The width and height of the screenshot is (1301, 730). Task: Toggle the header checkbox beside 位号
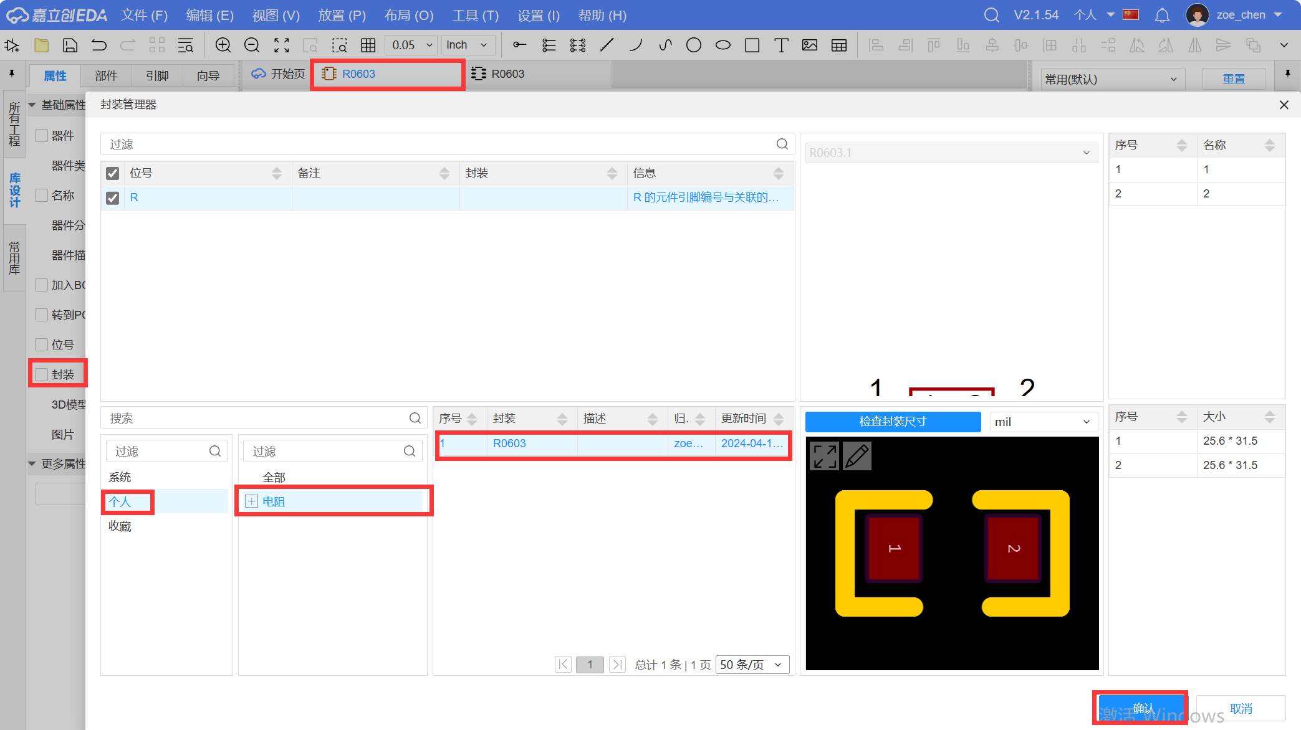[x=113, y=173]
